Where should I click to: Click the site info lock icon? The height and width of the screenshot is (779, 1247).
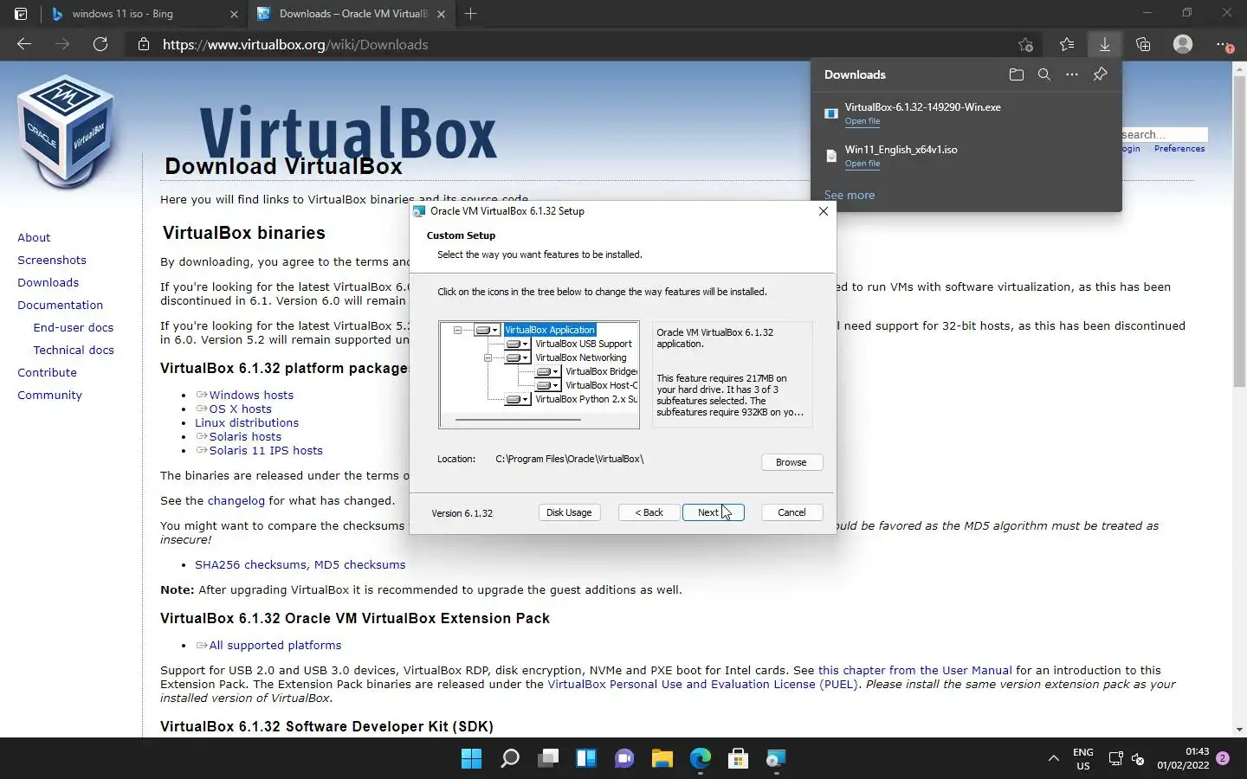144,44
